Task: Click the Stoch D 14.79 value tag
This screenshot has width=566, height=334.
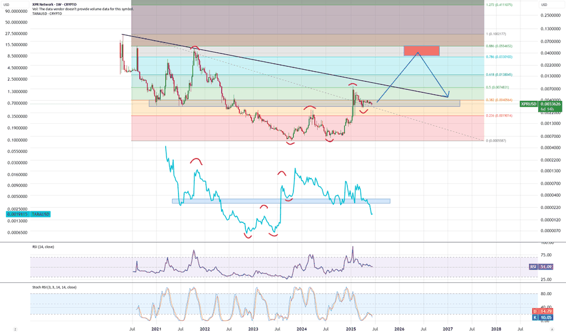Action: 542,312
